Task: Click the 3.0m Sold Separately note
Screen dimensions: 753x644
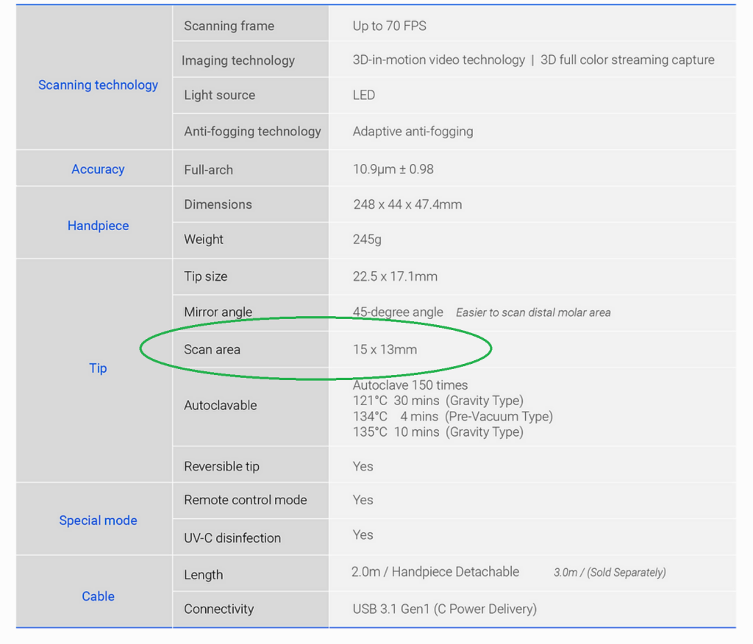Action: 610,572
